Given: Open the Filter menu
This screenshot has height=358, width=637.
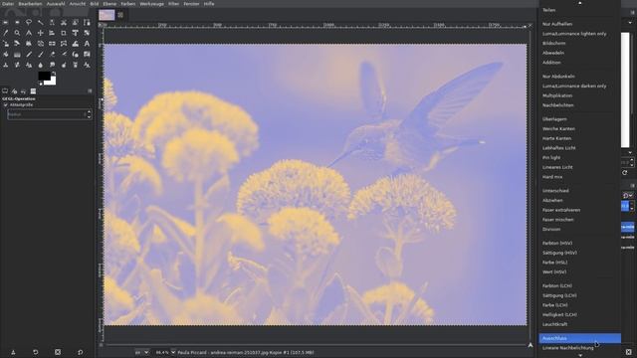Looking at the screenshot, I should pyautogui.click(x=173, y=4).
